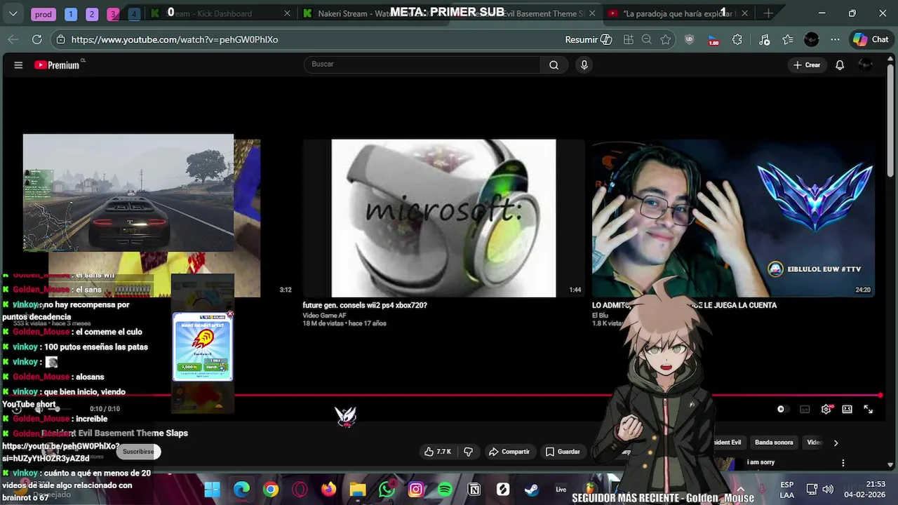Image resolution: width=898 pixels, height=505 pixels.
Task: Open the YouTube account avatar menu
Action: [866, 65]
